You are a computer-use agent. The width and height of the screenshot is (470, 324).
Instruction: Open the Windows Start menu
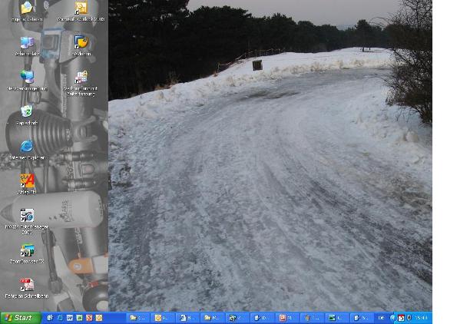21,318
